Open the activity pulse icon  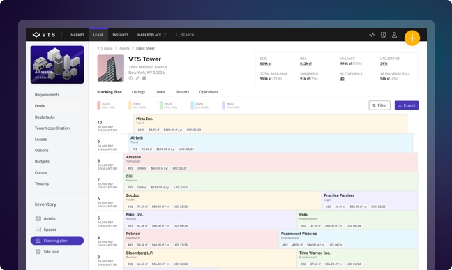click(372, 35)
